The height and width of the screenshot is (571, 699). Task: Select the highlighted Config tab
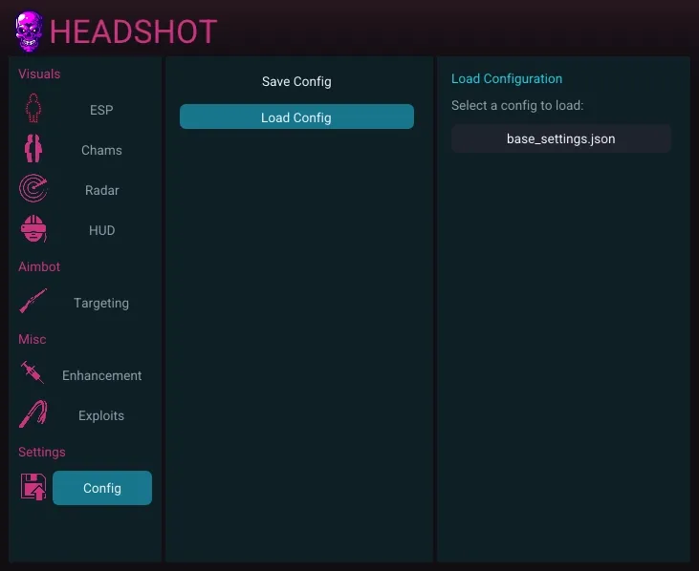(102, 488)
